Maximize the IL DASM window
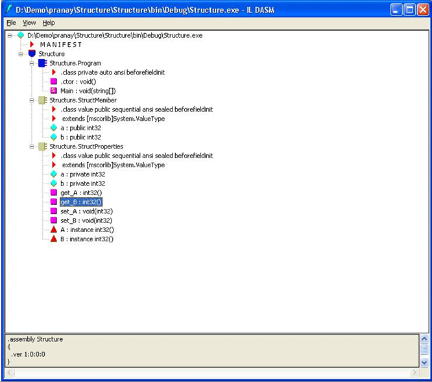This screenshot has width=432, height=382. point(410,10)
